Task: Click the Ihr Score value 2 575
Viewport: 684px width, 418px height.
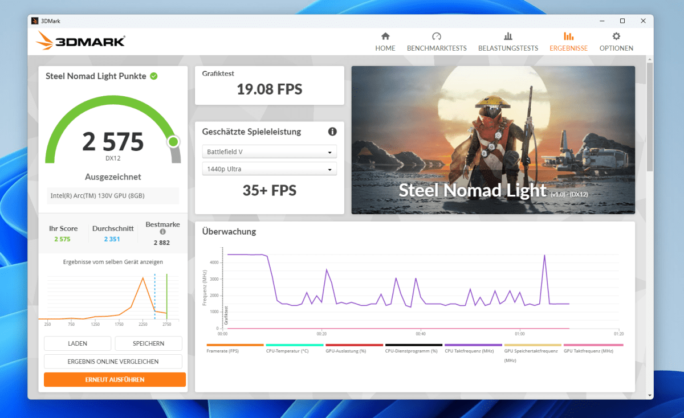Action: 62,239
